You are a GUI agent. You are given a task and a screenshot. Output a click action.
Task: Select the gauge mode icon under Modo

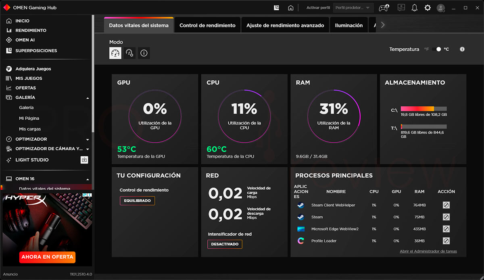coord(115,53)
